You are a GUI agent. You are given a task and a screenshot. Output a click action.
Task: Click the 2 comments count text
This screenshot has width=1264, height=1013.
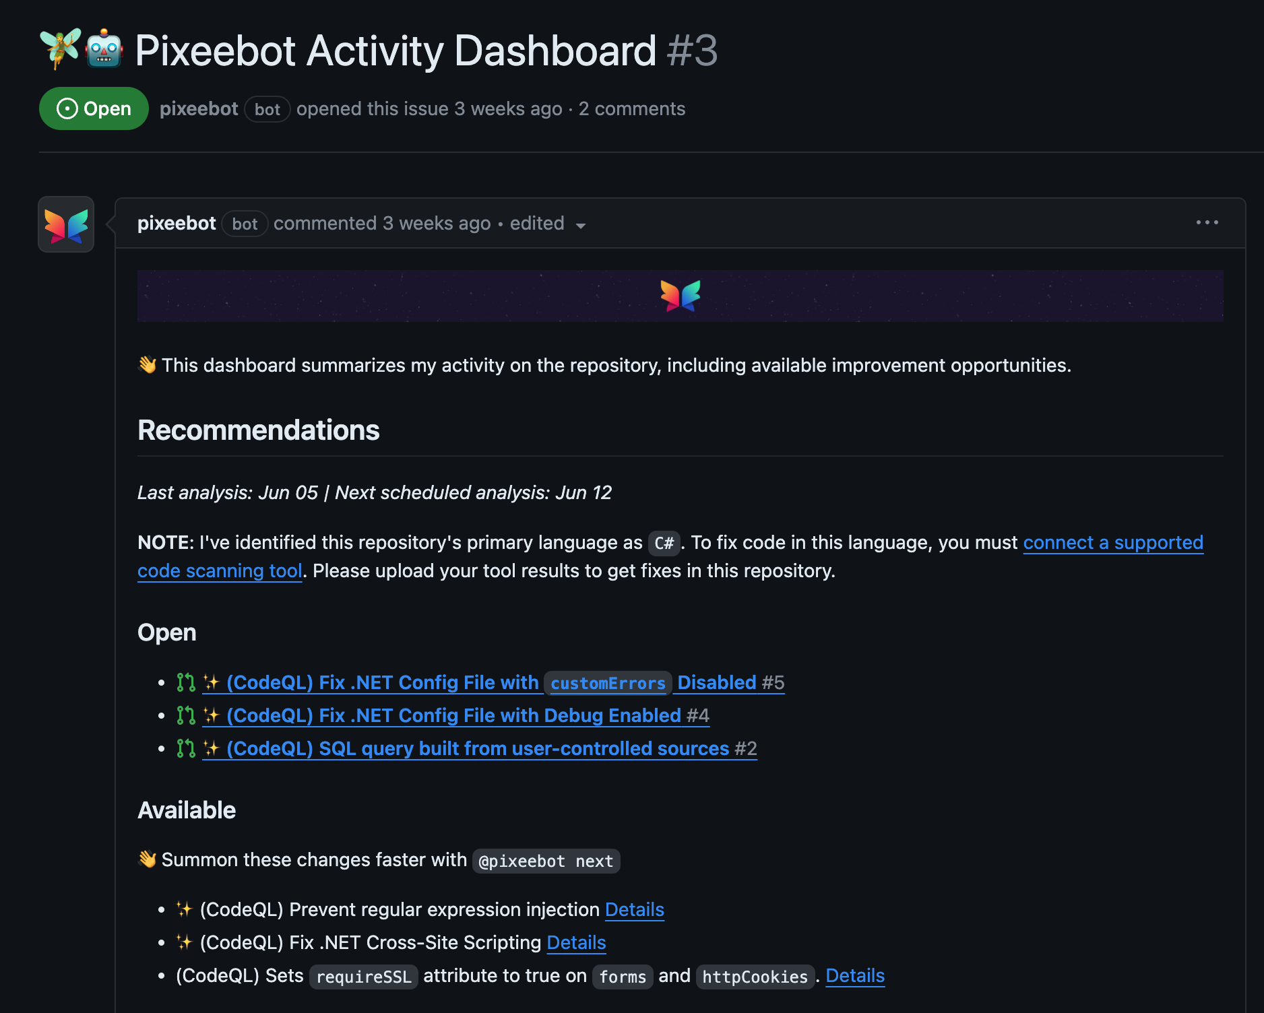[x=632, y=108]
